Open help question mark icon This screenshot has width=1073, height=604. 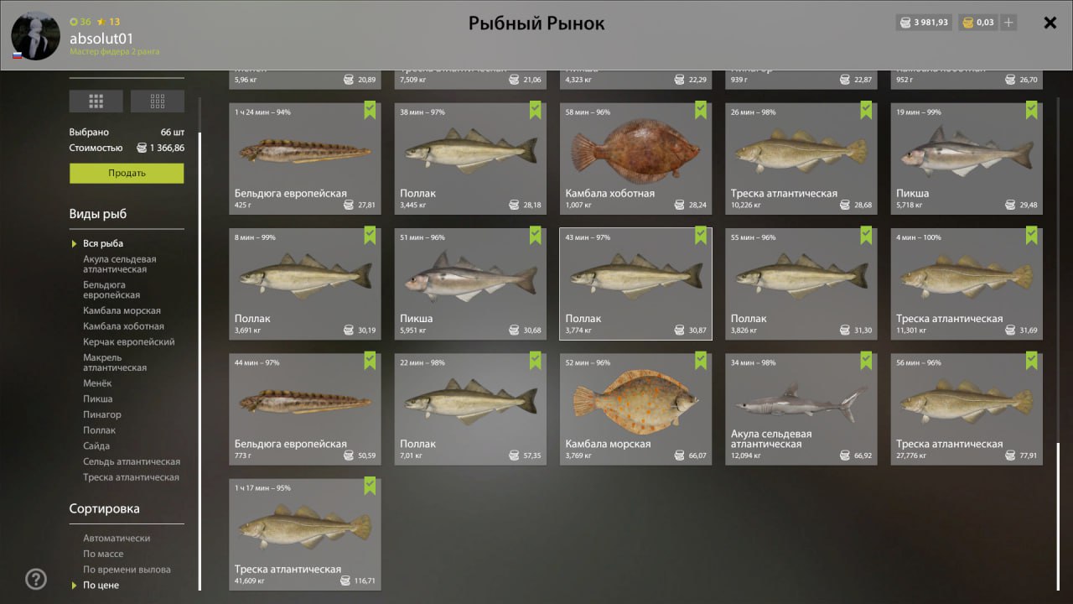coord(36,579)
